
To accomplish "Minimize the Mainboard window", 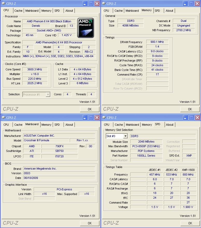I will point(85,117).
